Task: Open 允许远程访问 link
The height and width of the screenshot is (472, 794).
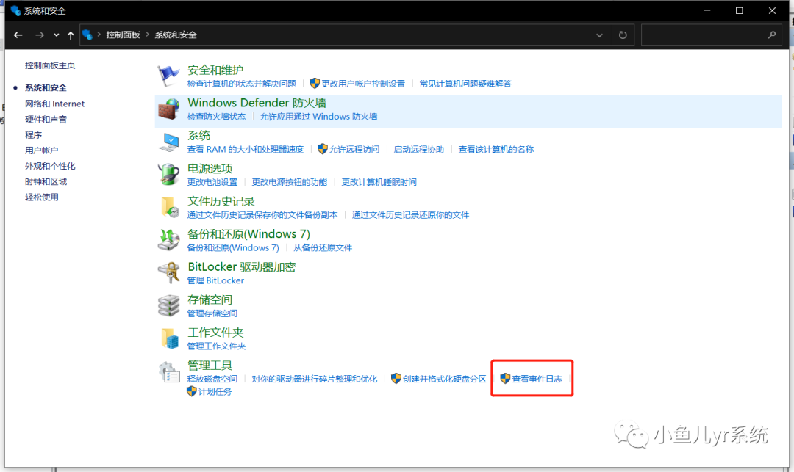Action: point(354,150)
